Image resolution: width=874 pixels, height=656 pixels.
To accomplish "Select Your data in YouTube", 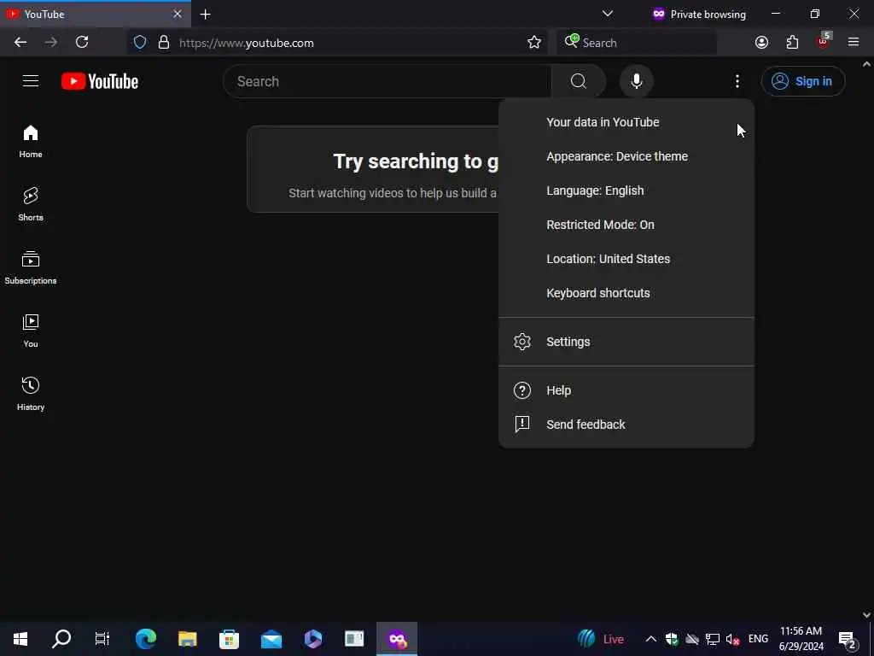I will pos(626,122).
